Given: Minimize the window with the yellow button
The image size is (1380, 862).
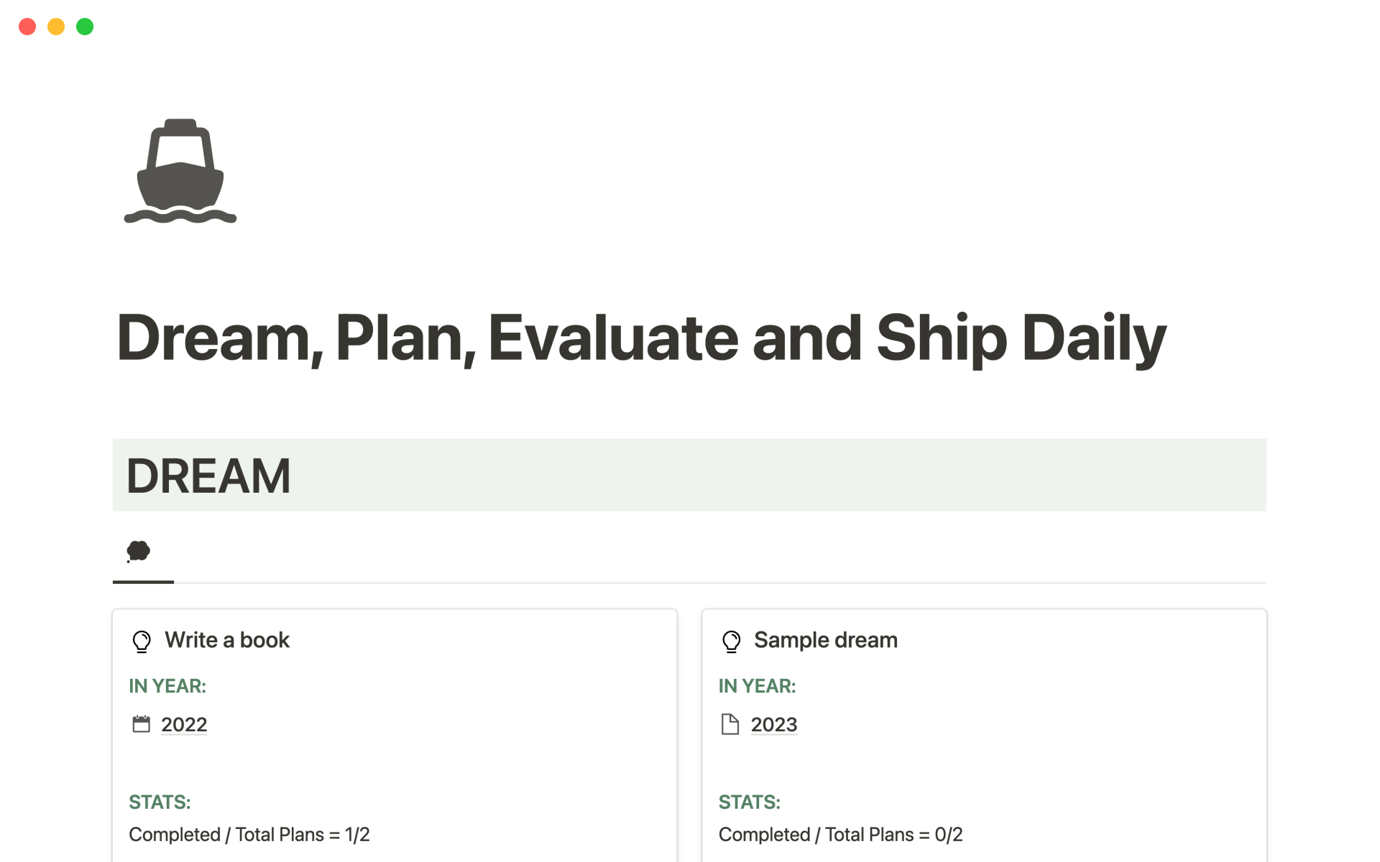Looking at the screenshot, I should [x=56, y=27].
